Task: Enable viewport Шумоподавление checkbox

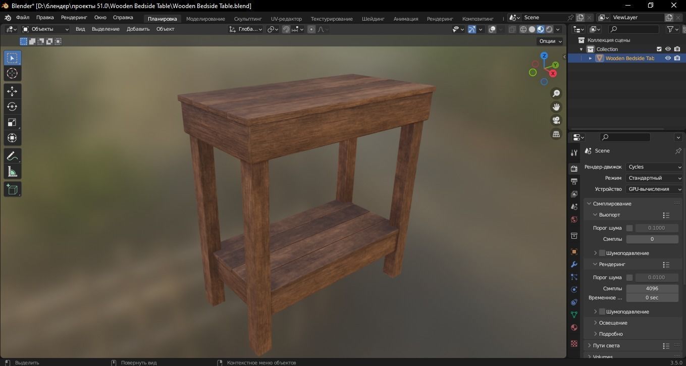Action: [x=602, y=253]
